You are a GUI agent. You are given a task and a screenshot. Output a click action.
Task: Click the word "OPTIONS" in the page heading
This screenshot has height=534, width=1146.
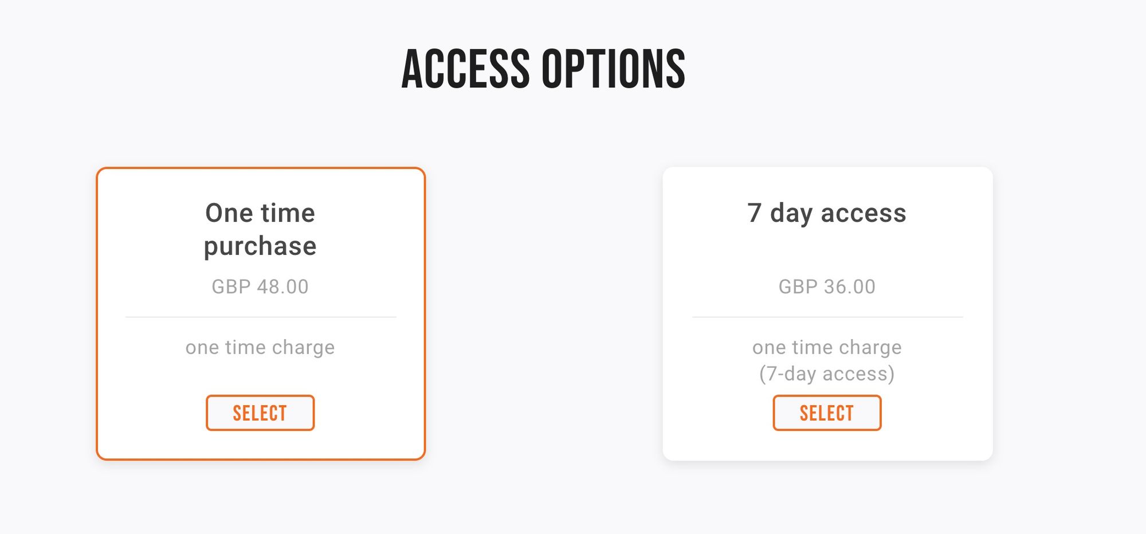click(613, 69)
